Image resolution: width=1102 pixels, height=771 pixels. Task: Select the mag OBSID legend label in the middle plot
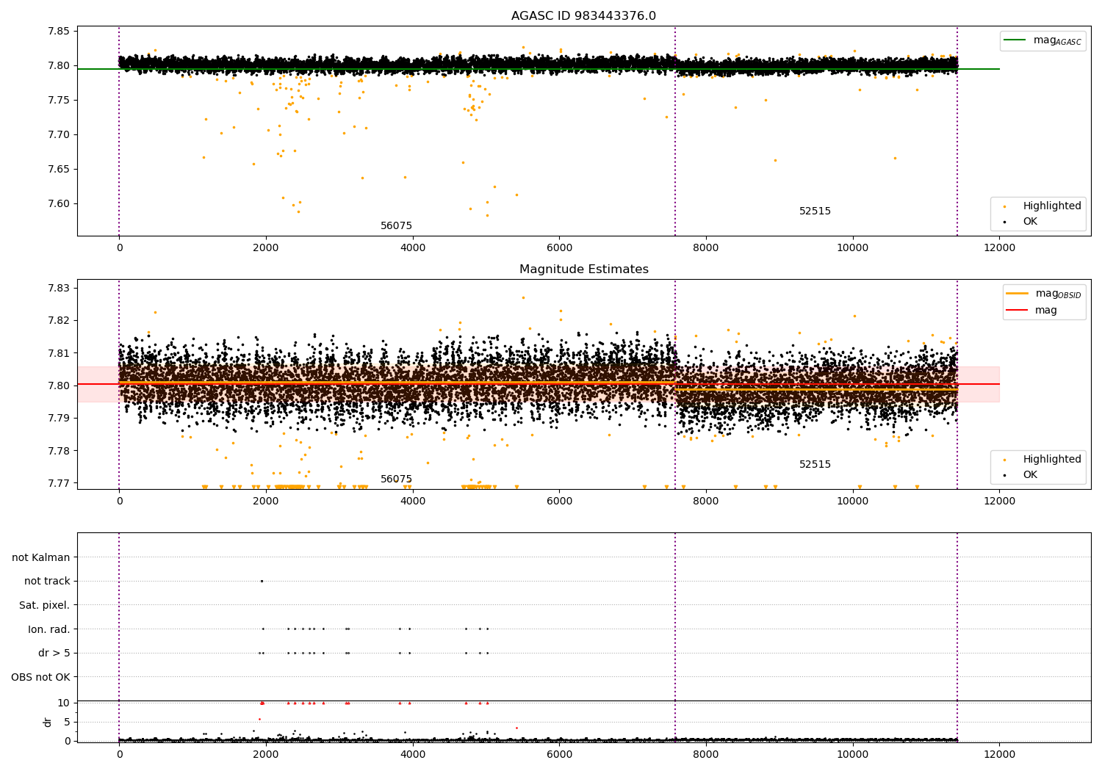click(x=1059, y=294)
